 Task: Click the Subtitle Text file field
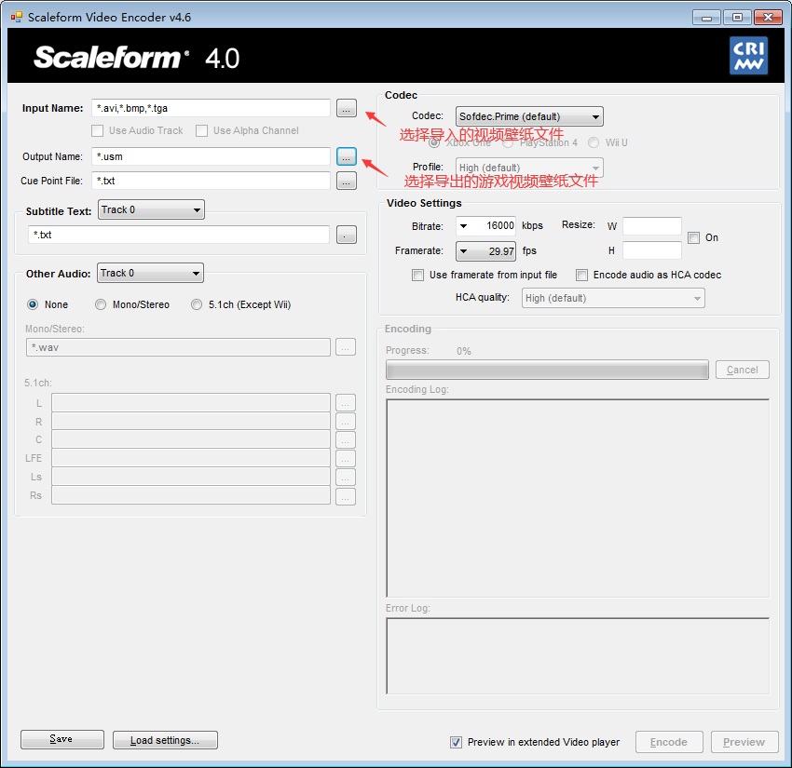tap(179, 235)
